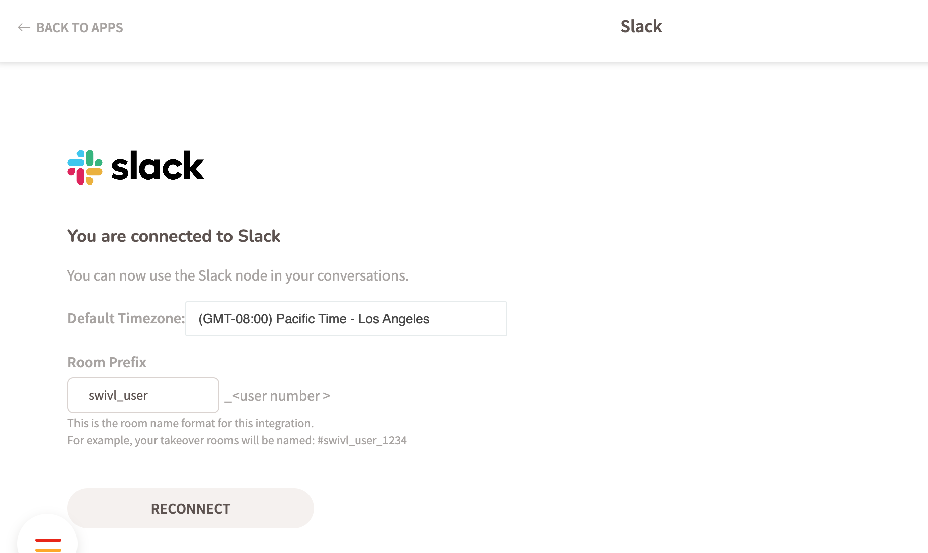Image resolution: width=928 pixels, height=553 pixels.
Task: Go back via BACK TO APPS link
Action: click(80, 28)
